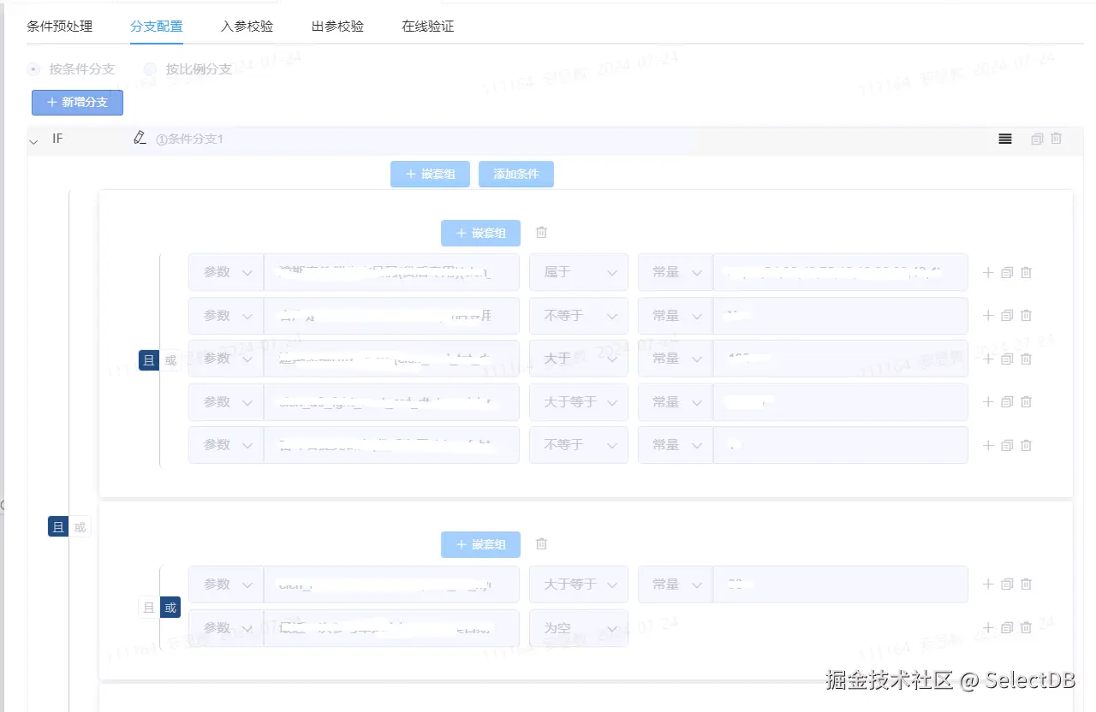1096x712 pixels.
Task: Open the 参数 dropdown in the 大于 row
Action: (x=226, y=359)
